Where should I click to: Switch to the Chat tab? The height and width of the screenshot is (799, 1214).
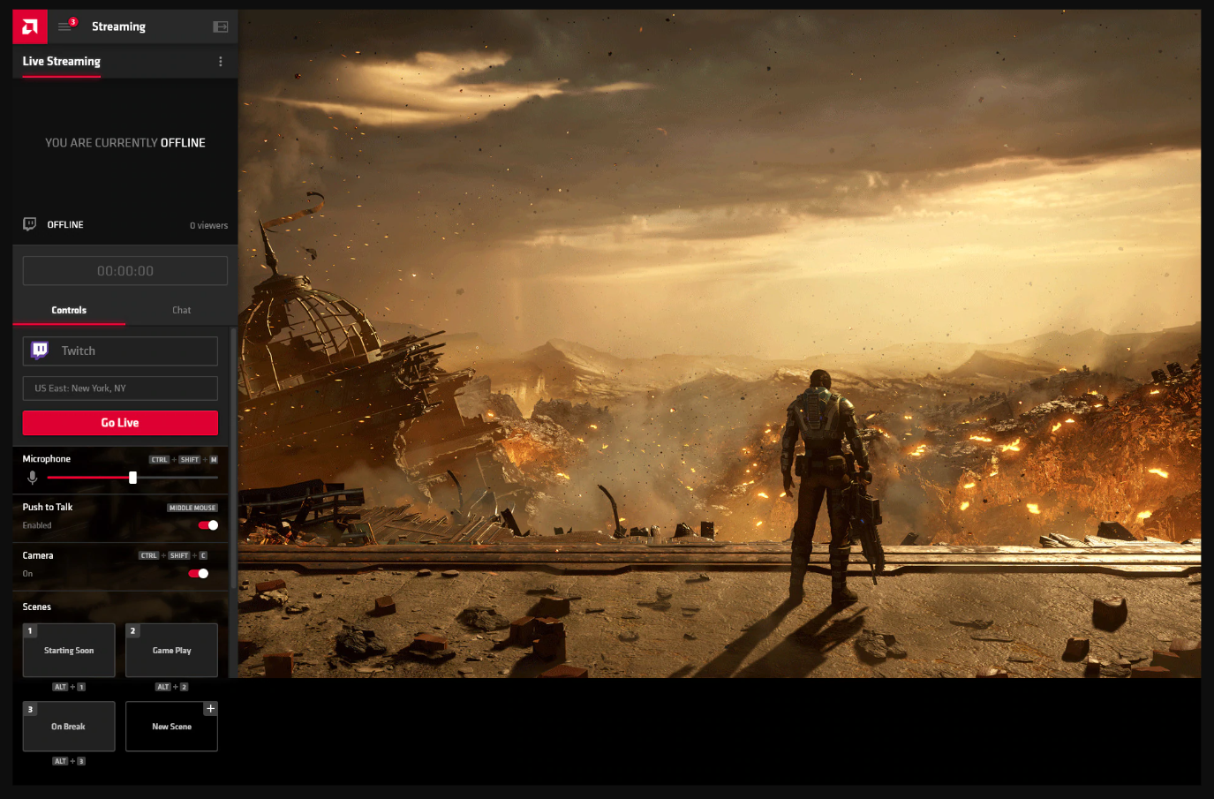(x=181, y=310)
